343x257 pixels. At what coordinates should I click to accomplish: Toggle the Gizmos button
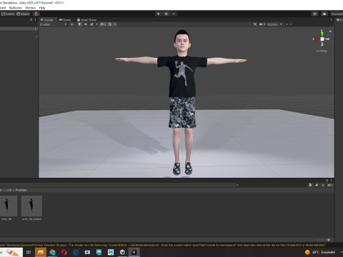(x=272, y=24)
